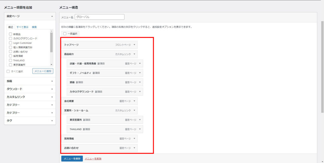Expand the ギフト・ノベルティ sub item arrow
This screenshot has height=163, width=324.
tap(140, 73)
